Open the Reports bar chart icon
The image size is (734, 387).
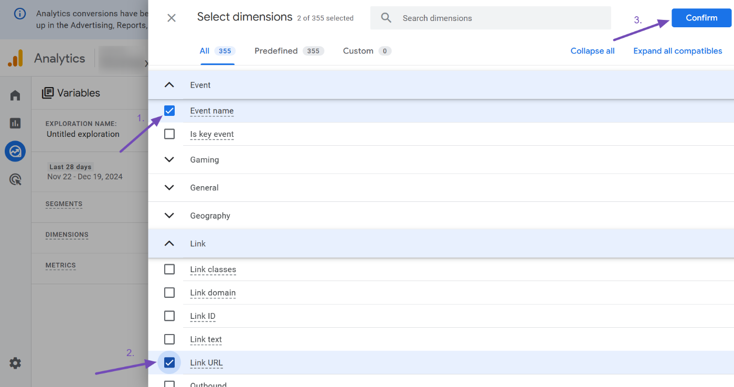click(15, 123)
